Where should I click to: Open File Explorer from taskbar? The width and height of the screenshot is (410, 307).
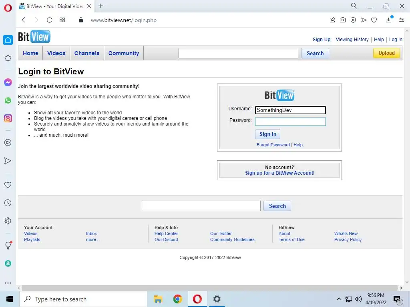[158, 299]
